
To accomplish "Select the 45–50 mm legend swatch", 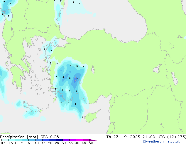I will [x=86, y=140].
